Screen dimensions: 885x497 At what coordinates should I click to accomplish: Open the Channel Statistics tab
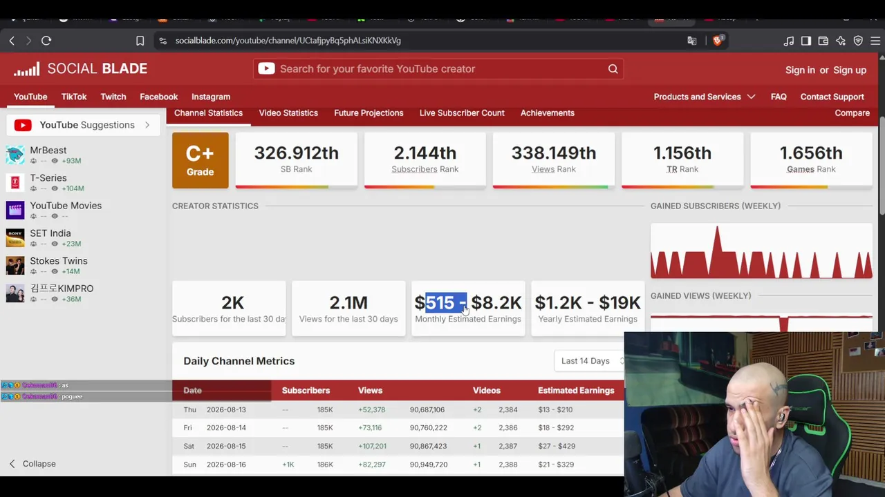(208, 113)
